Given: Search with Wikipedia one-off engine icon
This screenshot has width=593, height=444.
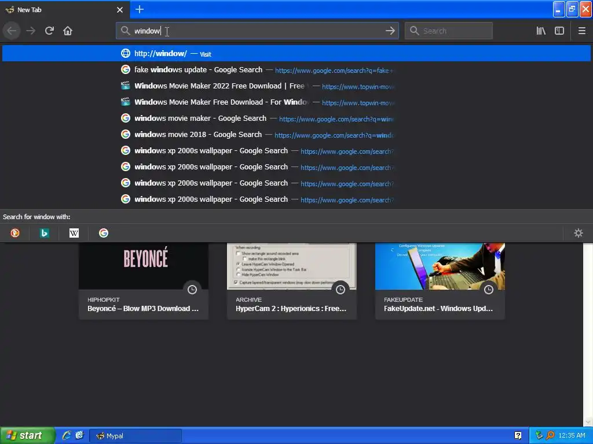Looking at the screenshot, I should 74,233.
